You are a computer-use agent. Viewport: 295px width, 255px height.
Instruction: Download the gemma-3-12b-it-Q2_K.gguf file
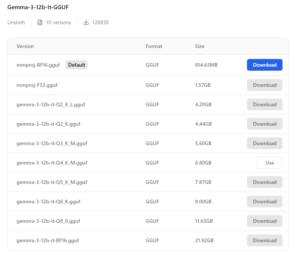click(x=265, y=124)
